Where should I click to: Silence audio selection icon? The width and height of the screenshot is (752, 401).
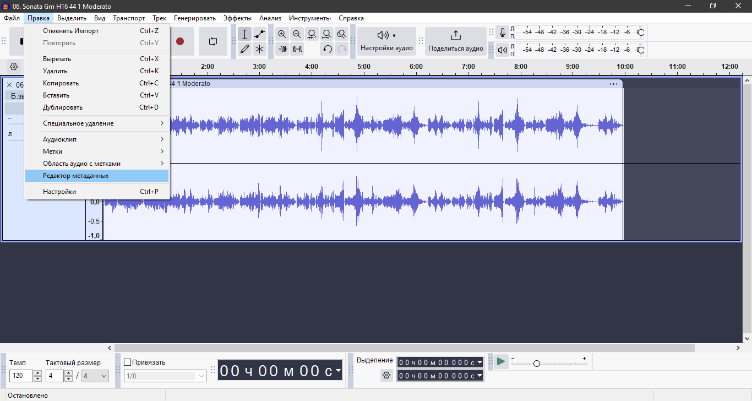tap(297, 48)
